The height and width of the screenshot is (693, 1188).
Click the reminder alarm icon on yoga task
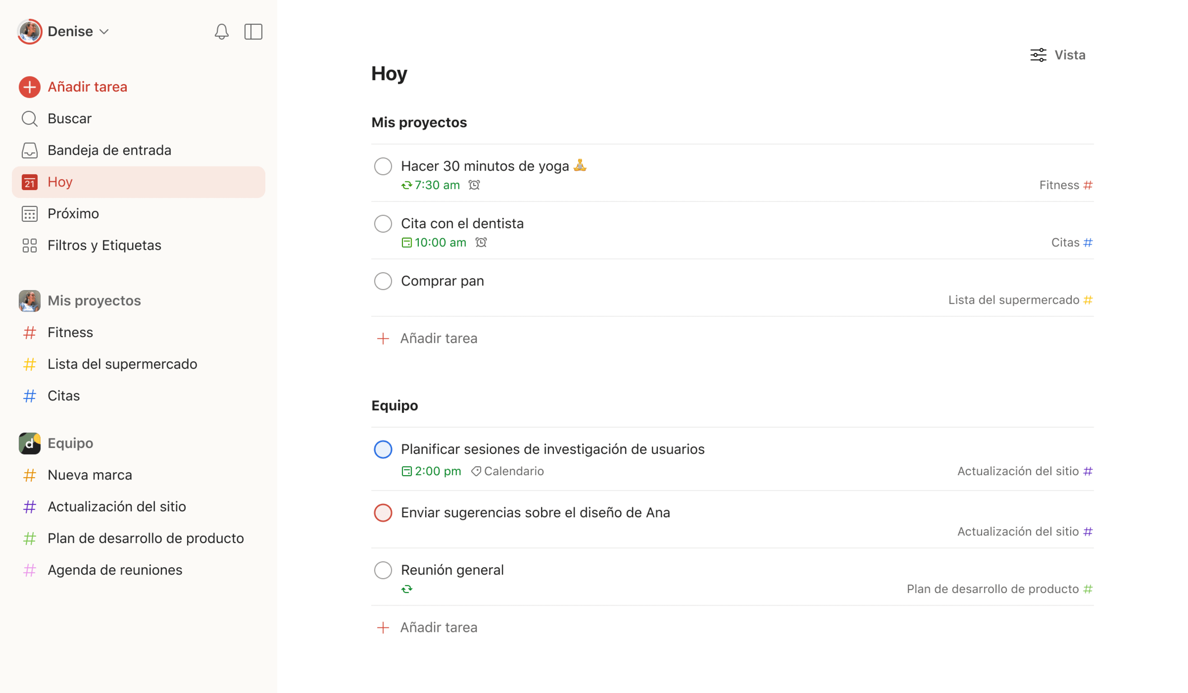coord(474,185)
